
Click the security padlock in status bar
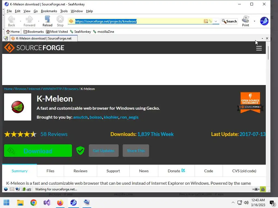click(263, 189)
